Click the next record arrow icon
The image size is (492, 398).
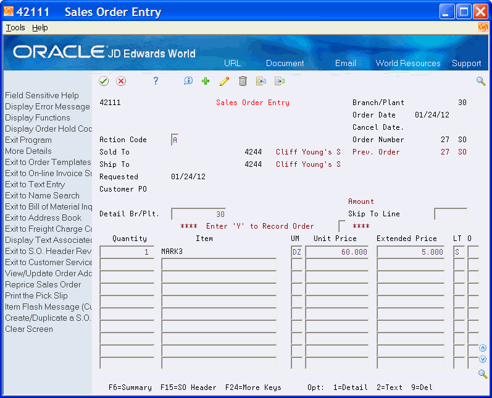point(280,81)
